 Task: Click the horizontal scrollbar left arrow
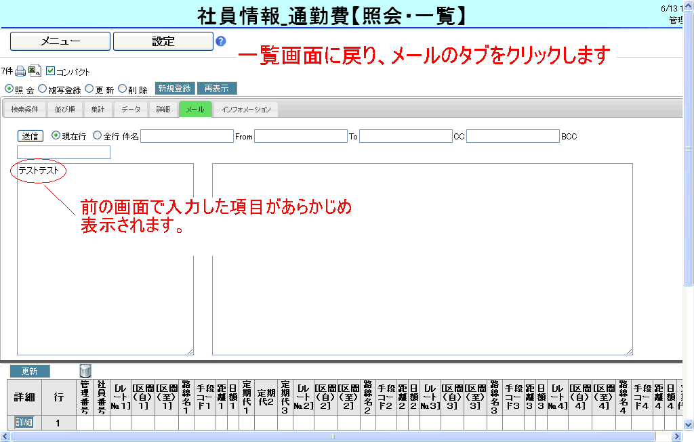pos(5,436)
